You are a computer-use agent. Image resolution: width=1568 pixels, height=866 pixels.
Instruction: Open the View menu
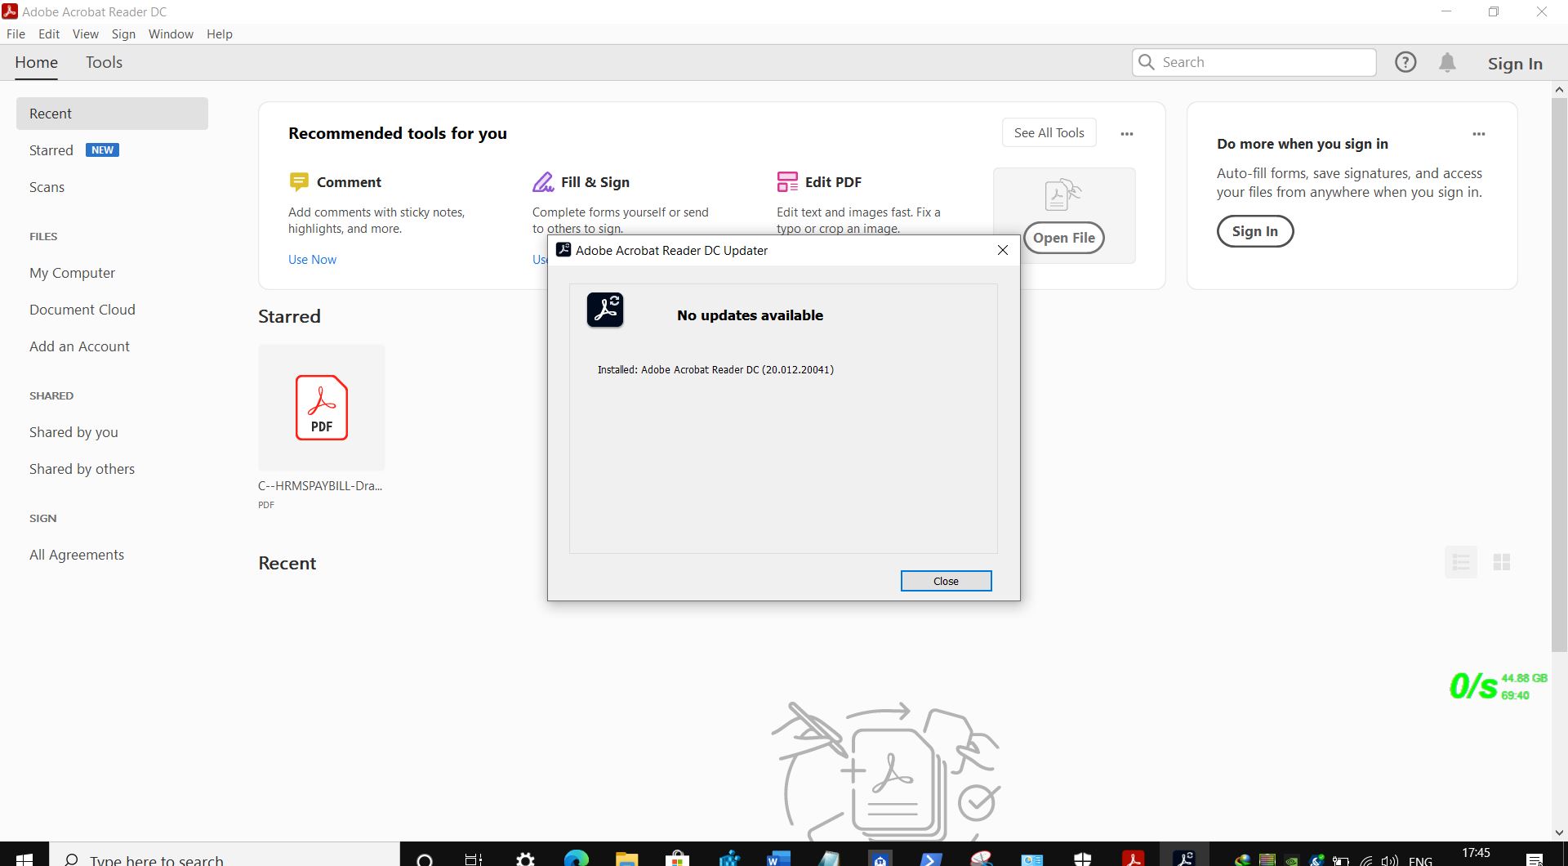click(x=85, y=33)
